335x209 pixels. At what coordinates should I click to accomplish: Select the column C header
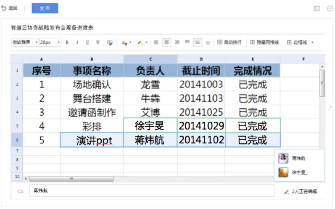point(150,59)
